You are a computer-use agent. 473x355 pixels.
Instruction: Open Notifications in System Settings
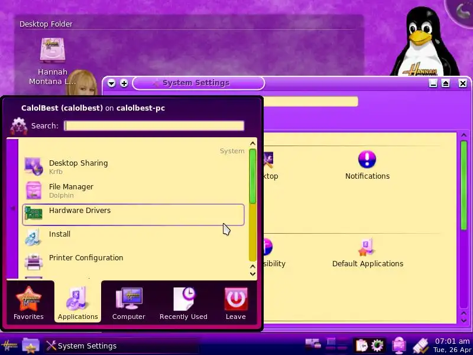[367, 166]
